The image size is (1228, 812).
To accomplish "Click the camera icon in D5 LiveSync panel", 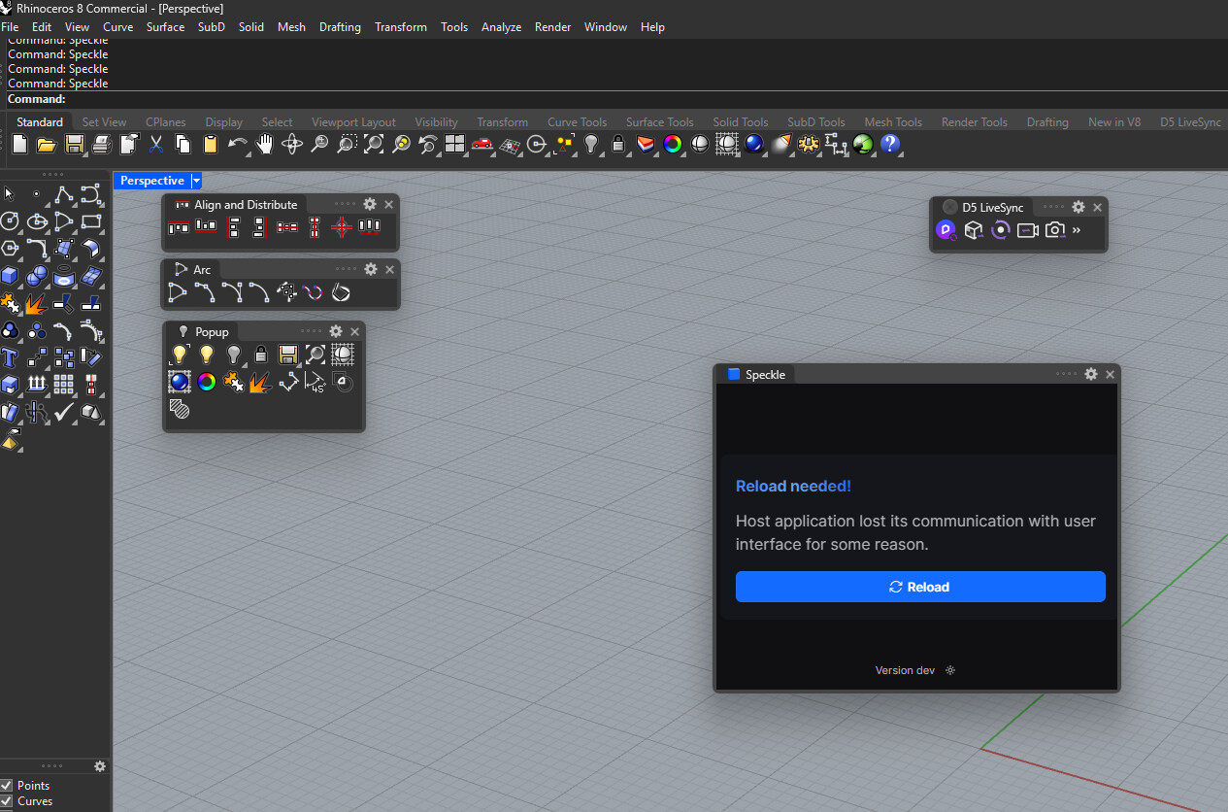I will point(1055,230).
